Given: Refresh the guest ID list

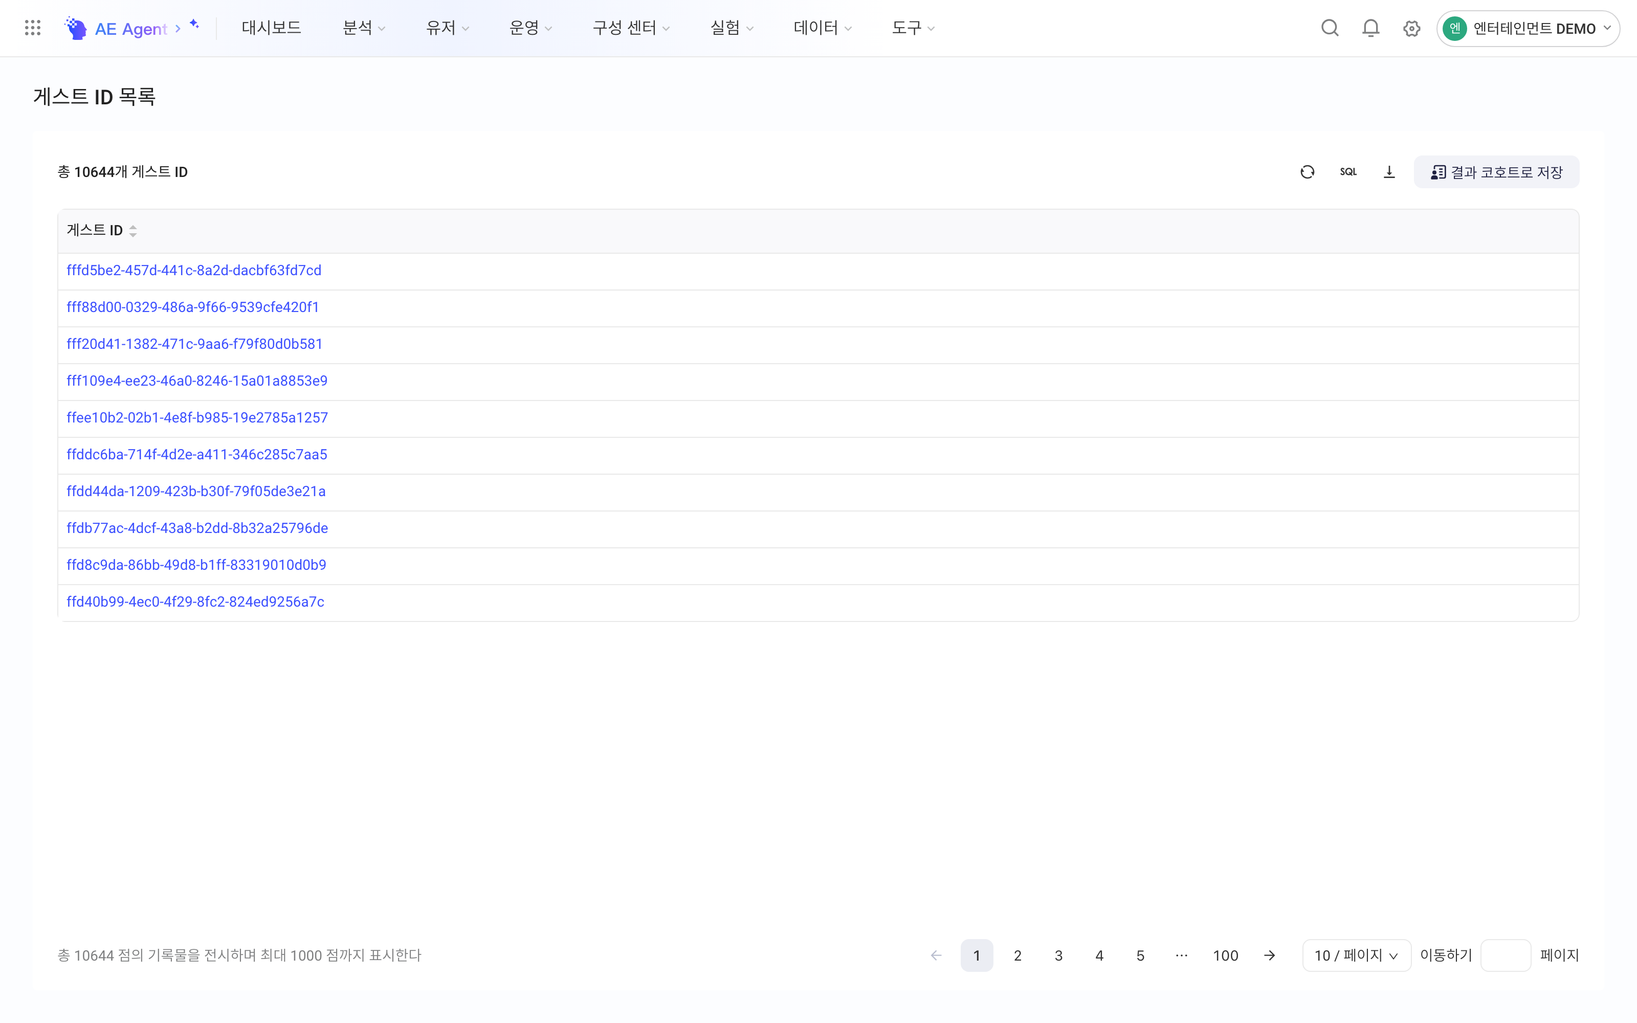Looking at the screenshot, I should [x=1307, y=172].
